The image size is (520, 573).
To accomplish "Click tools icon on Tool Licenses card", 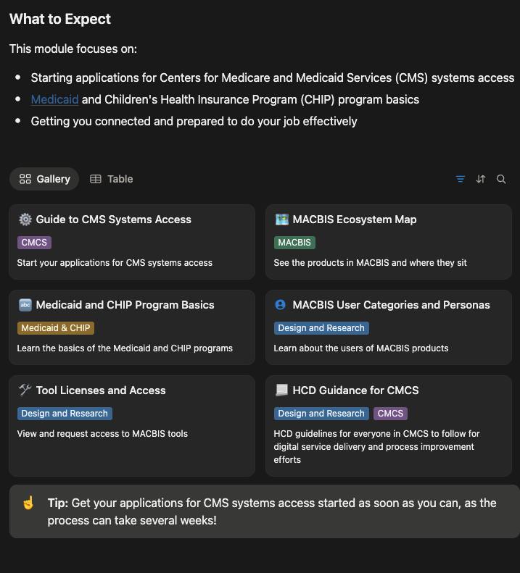I will tap(25, 390).
